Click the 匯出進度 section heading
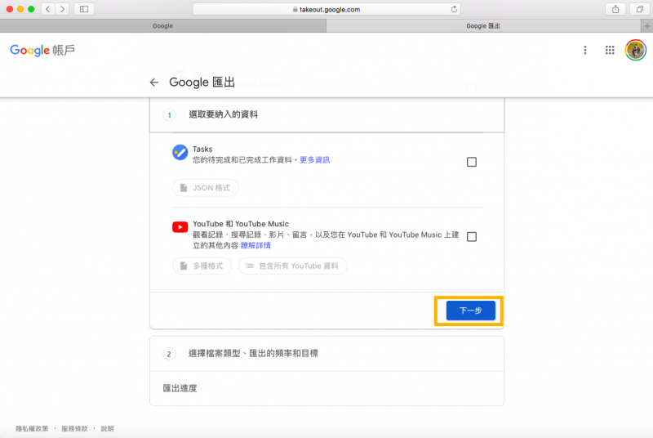The height and width of the screenshot is (438, 653). (180, 388)
